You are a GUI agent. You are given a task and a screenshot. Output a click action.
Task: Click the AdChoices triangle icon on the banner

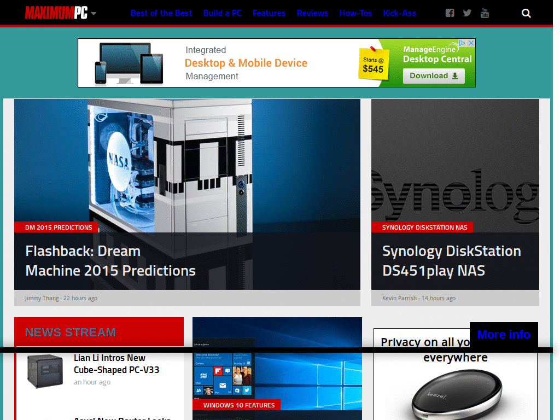pos(463,43)
